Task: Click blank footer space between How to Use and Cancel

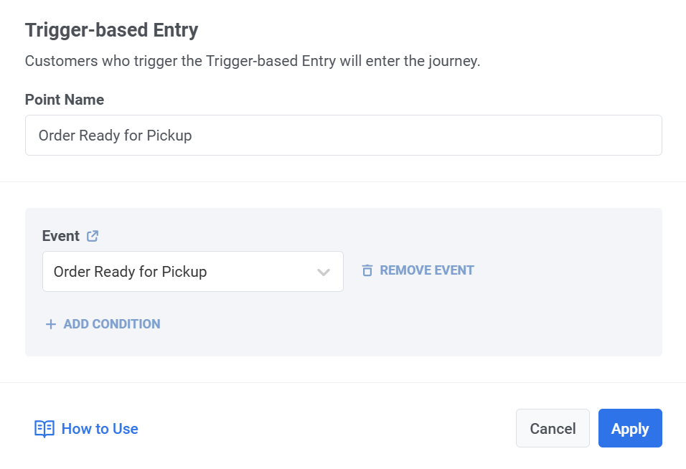Action: (326, 428)
